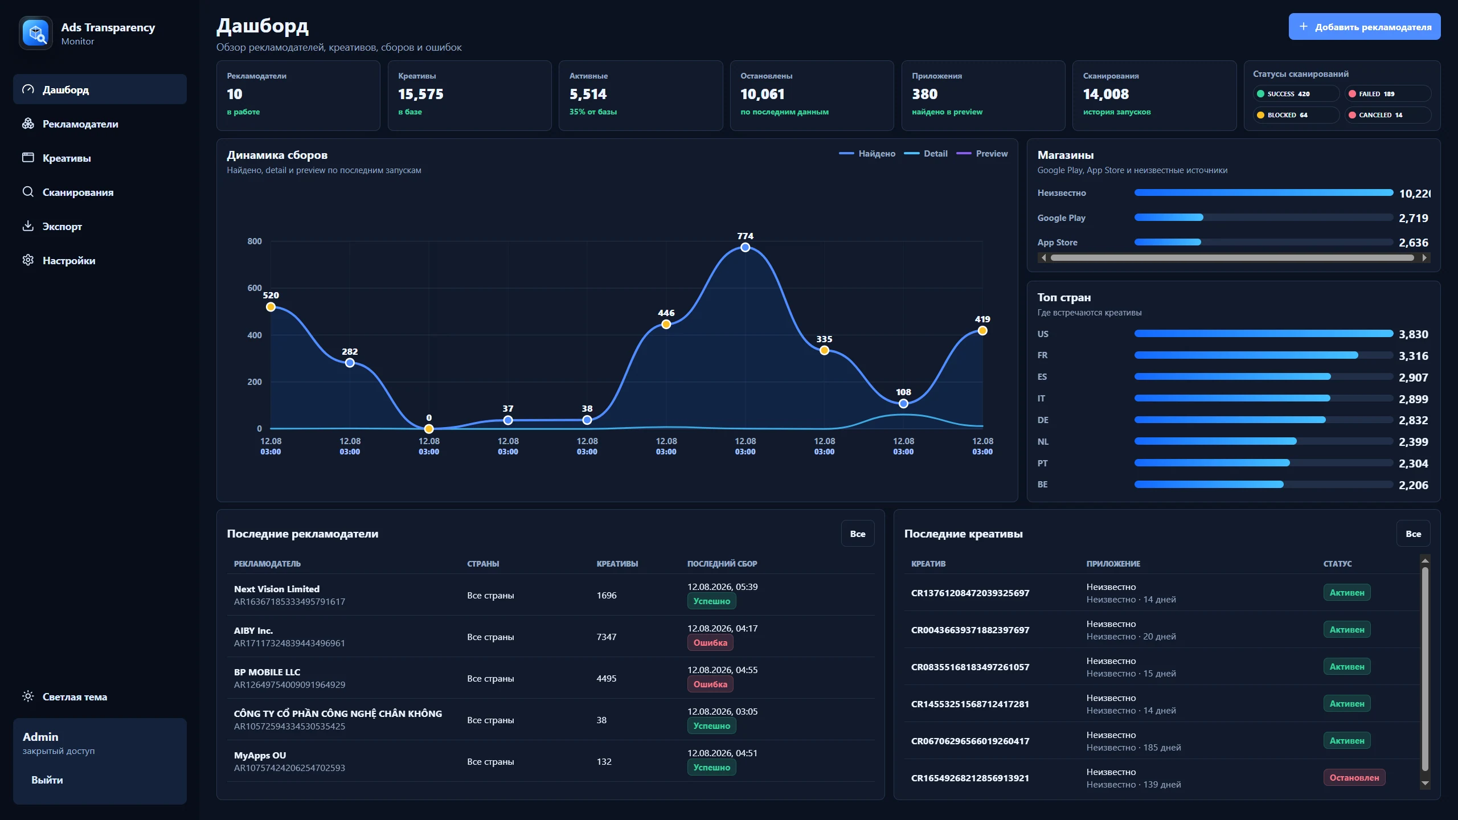Viewport: 1458px width, 820px height.
Task: Click the Креативы window icon in sidebar
Action: pos(28,158)
